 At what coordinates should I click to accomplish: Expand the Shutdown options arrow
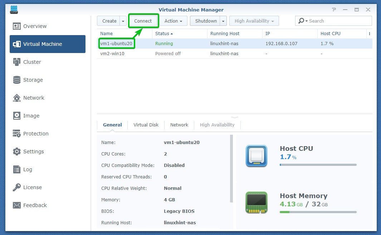click(223, 21)
